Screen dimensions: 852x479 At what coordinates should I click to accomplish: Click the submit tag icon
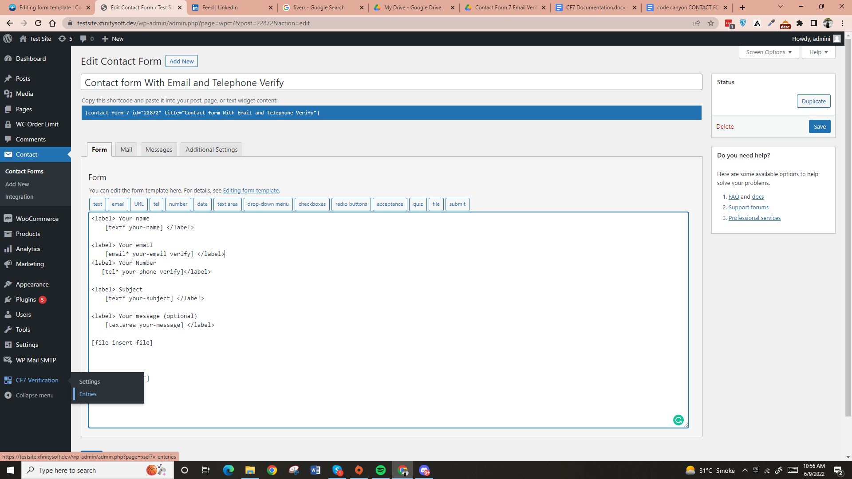point(457,204)
